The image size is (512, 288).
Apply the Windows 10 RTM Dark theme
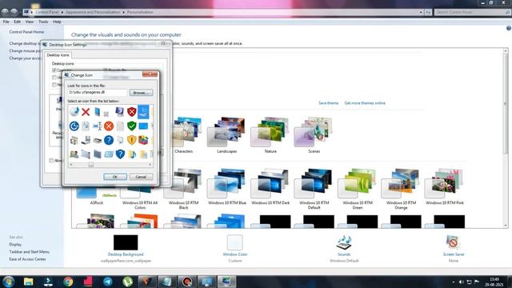[x=270, y=187]
